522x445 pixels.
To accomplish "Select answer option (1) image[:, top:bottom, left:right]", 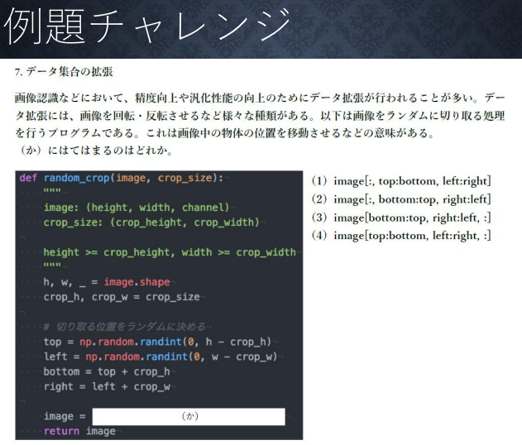I will point(401,180).
